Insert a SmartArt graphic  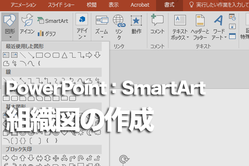click(53, 21)
